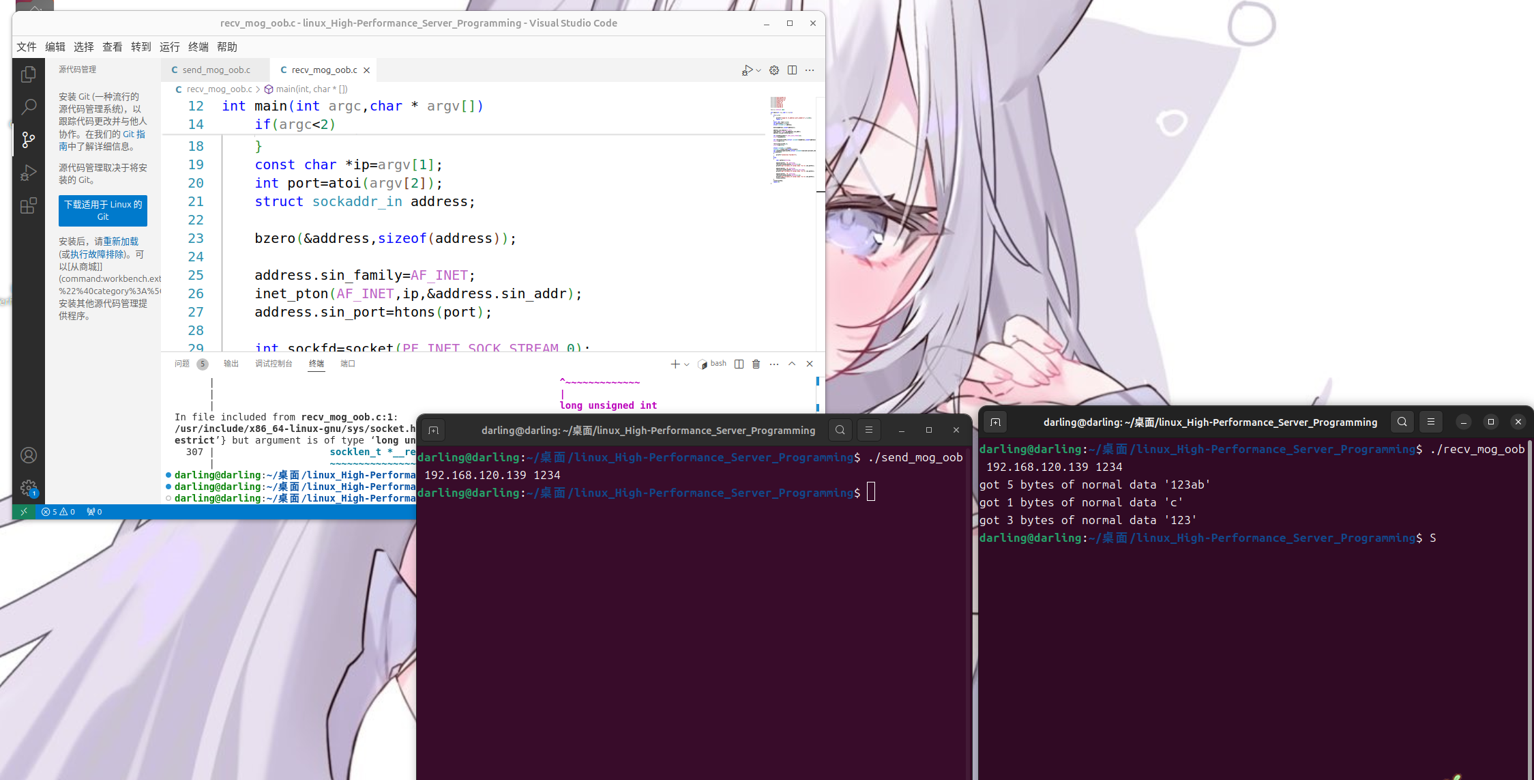Click the remote window status bar icon

pos(24,512)
